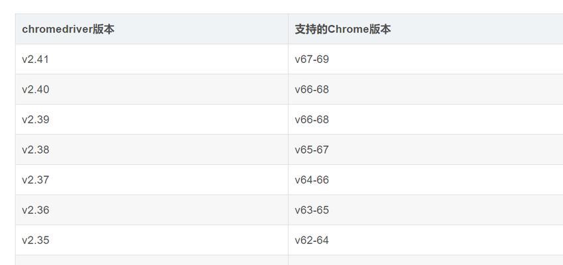
Task: Click v66-68 next to v2.39
Action: click(426, 119)
